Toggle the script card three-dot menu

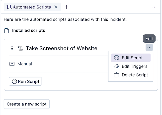coord(149,48)
